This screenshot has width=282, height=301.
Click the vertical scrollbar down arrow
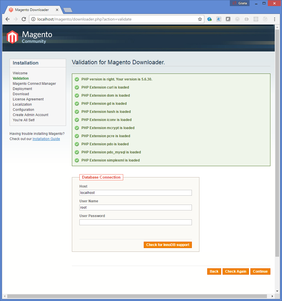point(277,291)
